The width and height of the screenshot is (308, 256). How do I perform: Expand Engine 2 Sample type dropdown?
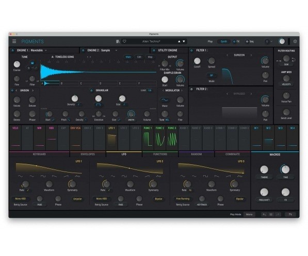[x=116, y=50]
